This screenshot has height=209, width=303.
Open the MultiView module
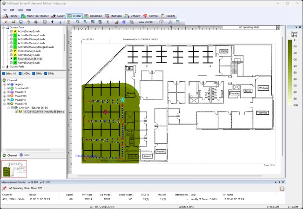click(x=114, y=16)
